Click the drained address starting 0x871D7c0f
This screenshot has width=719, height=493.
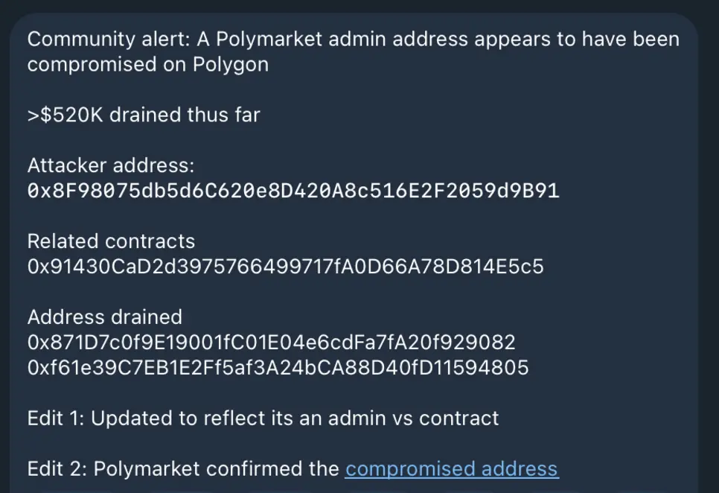click(272, 342)
